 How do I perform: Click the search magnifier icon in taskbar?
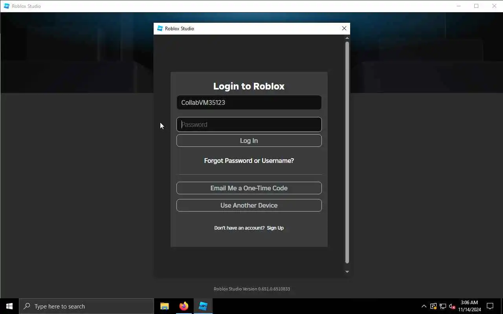click(27, 306)
